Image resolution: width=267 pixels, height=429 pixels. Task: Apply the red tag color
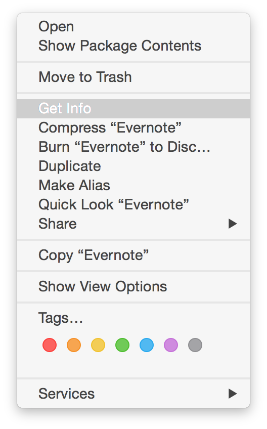click(x=50, y=345)
